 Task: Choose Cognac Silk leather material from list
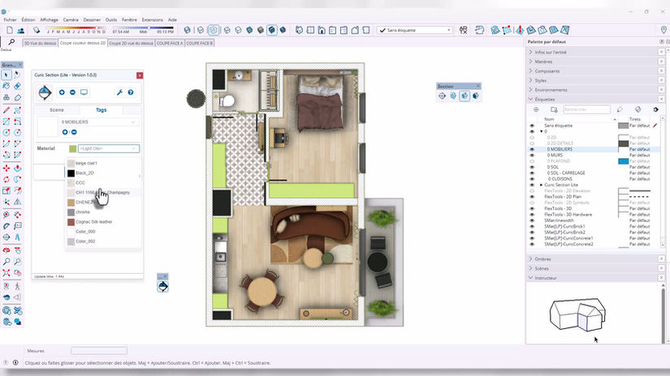click(x=94, y=222)
